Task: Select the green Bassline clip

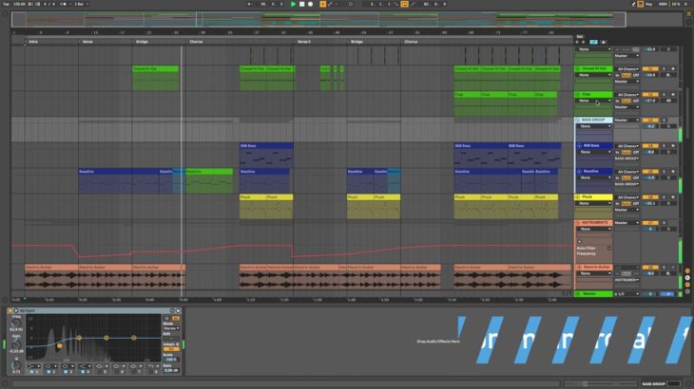Action: pyautogui.click(x=209, y=181)
